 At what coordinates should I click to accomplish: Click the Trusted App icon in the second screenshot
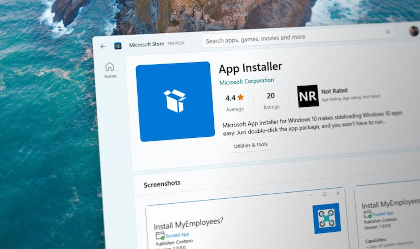point(367,214)
